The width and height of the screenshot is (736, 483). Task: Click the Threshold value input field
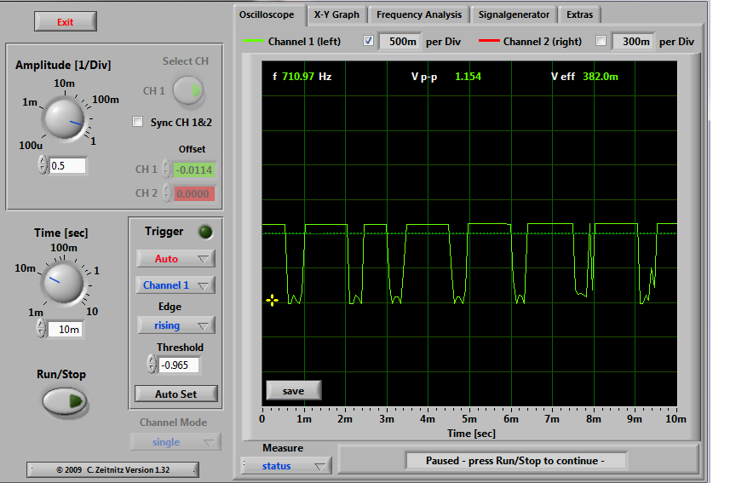179,365
